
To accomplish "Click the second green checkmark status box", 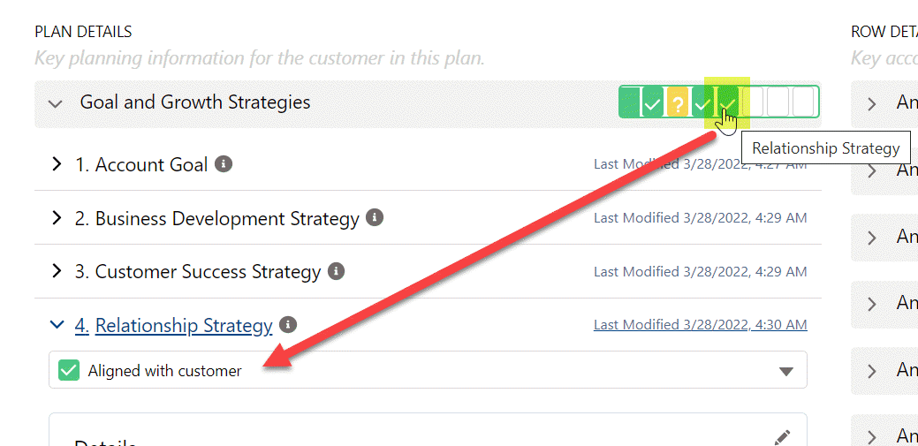I will (x=702, y=102).
